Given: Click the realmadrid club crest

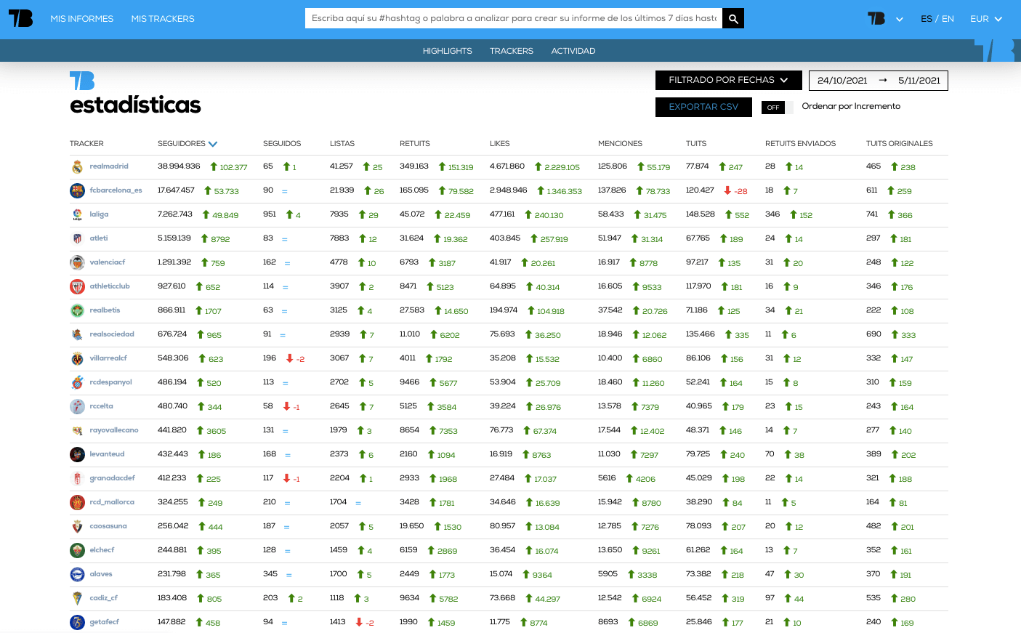Looking at the screenshot, I should (77, 166).
